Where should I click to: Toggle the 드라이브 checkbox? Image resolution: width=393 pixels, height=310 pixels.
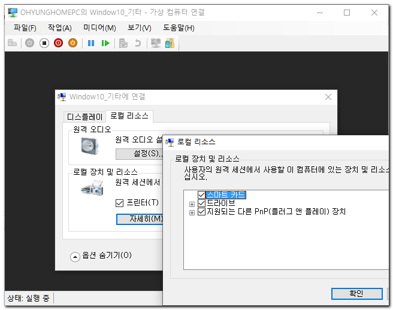coord(201,203)
